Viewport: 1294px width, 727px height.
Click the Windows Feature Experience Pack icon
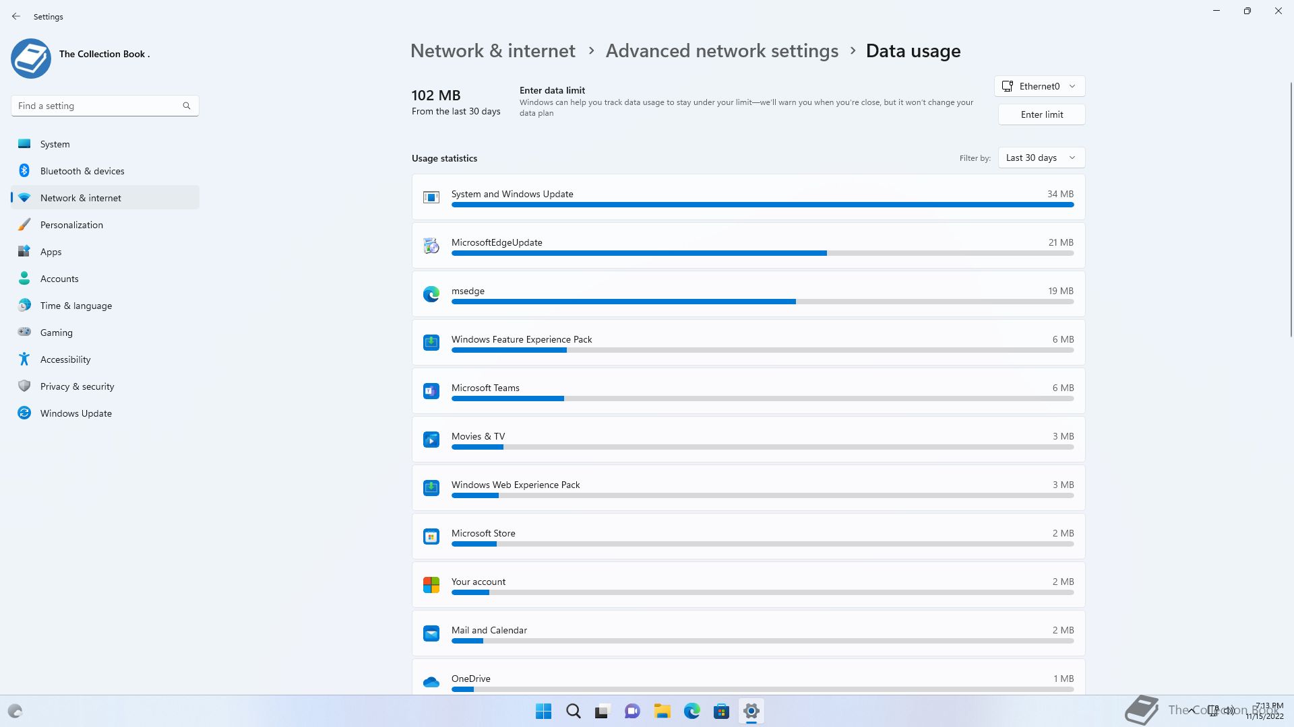431,343
